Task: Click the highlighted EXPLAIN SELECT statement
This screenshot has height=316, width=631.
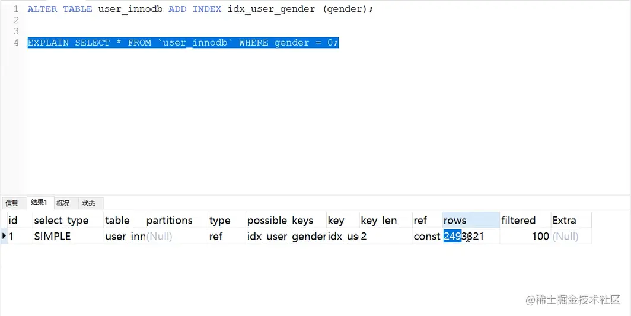Action: click(183, 43)
